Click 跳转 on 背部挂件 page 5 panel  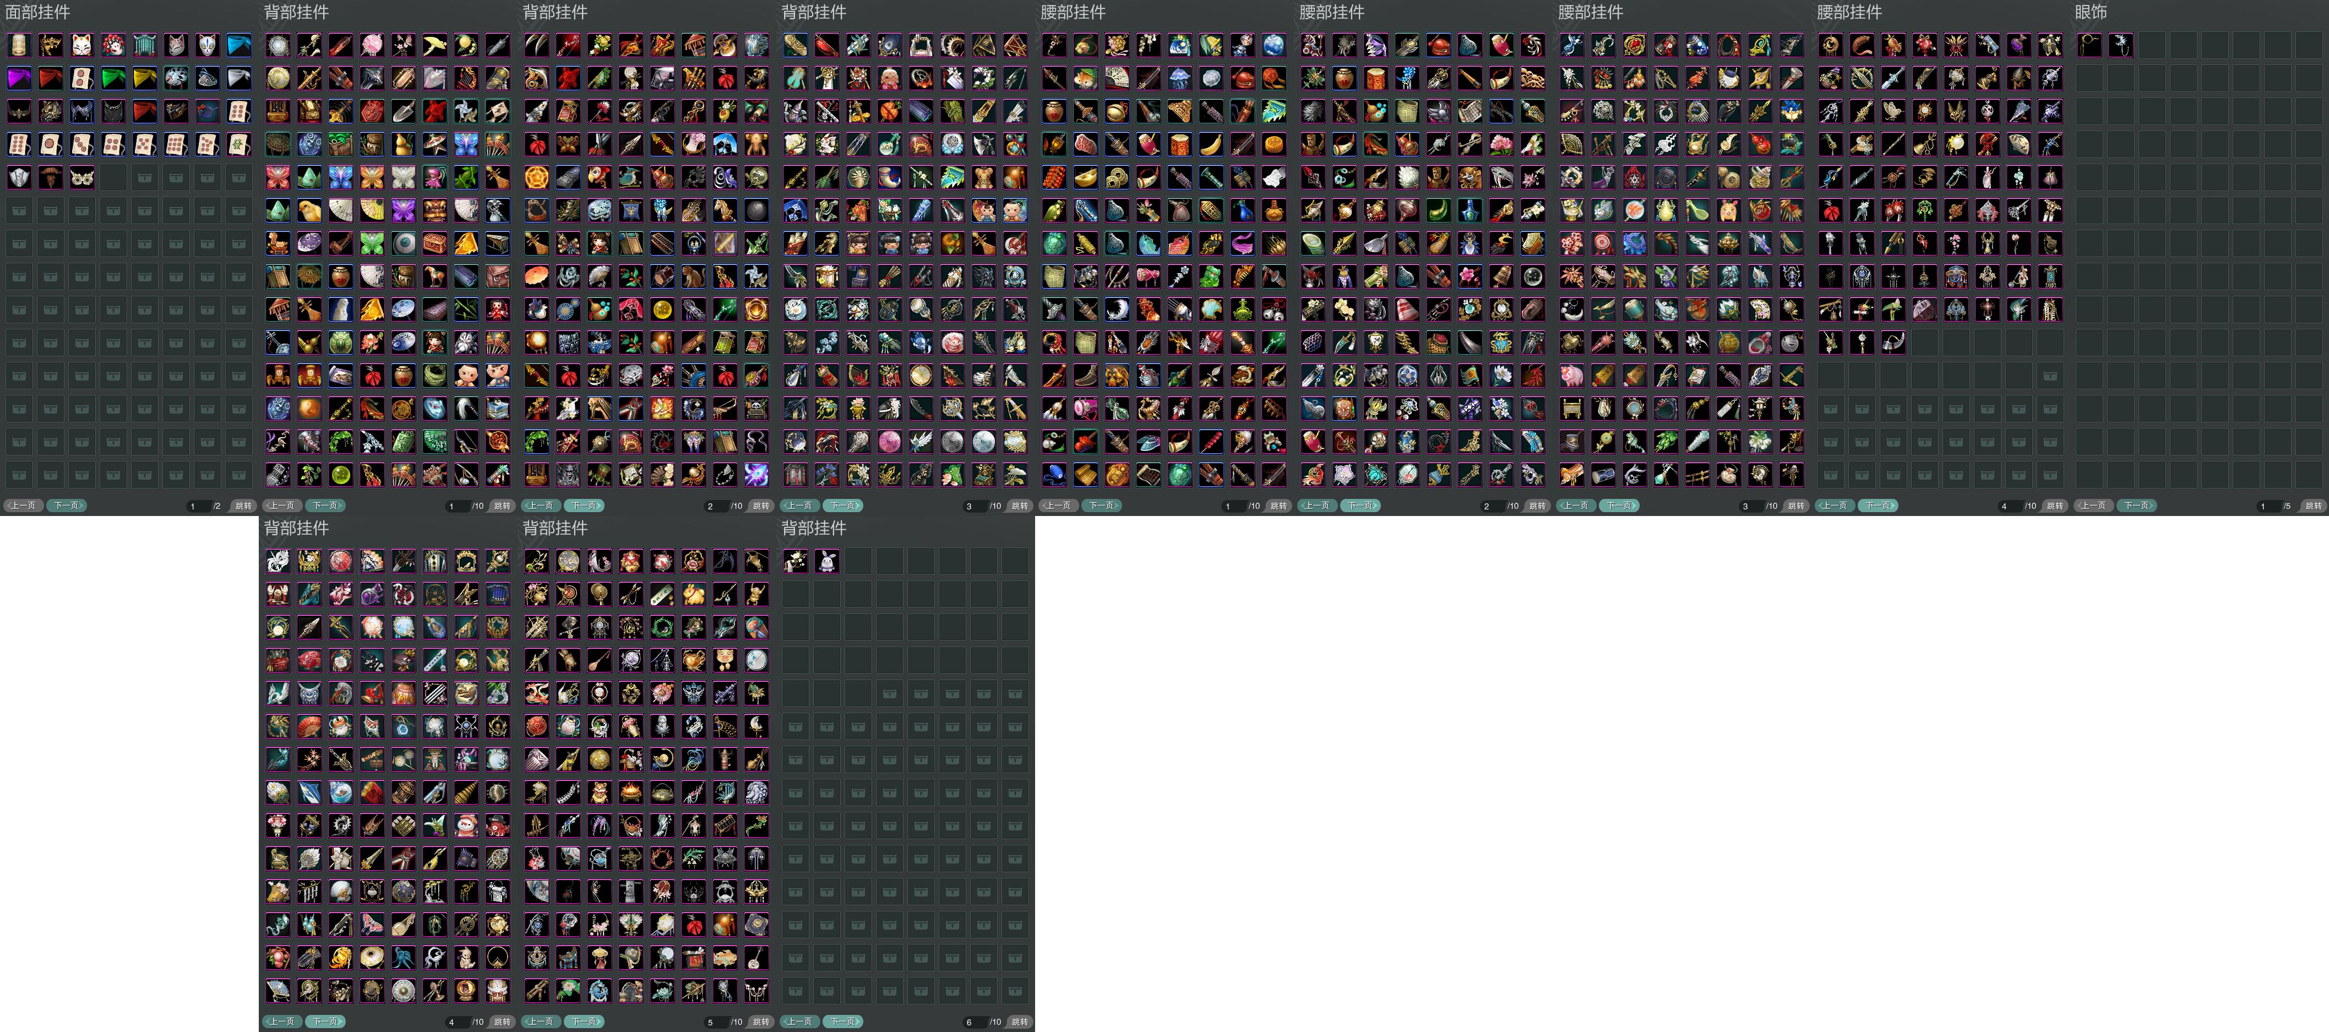[x=761, y=1022]
